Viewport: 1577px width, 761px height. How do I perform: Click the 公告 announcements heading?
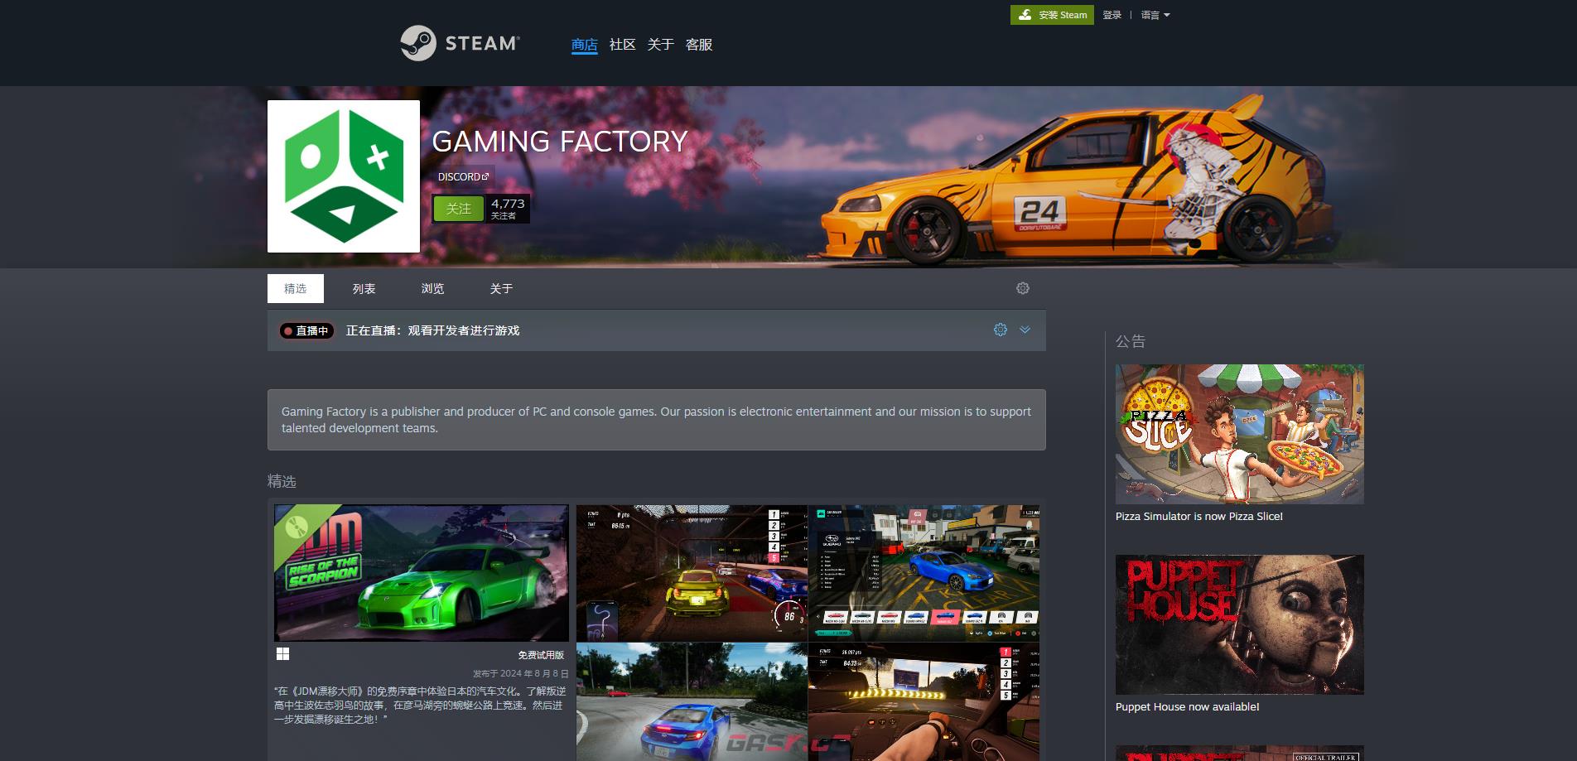[1131, 341]
